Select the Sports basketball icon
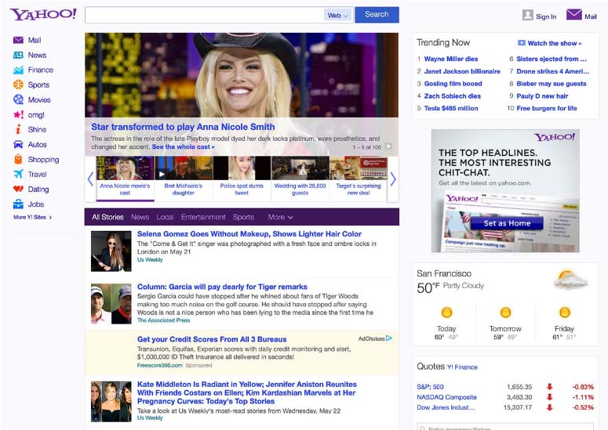The height and width of the screenshot is (430, 608). [18, 85]
